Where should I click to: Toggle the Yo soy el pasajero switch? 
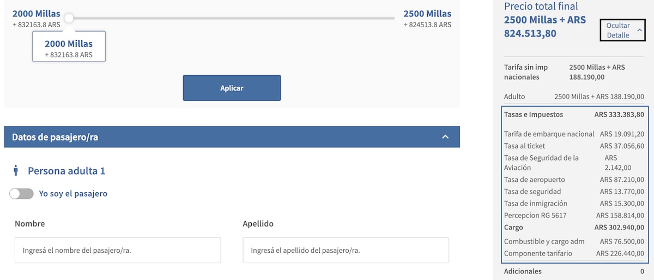click(21, 193)
